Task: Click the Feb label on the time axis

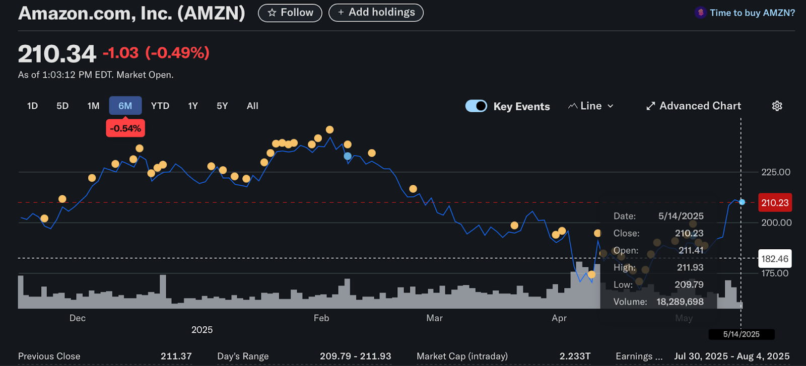Action: tap(321, 318)
